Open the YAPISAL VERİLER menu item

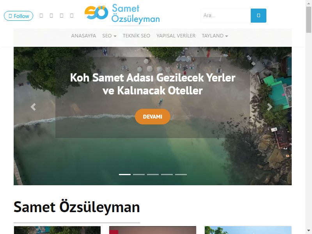(176, 36)
